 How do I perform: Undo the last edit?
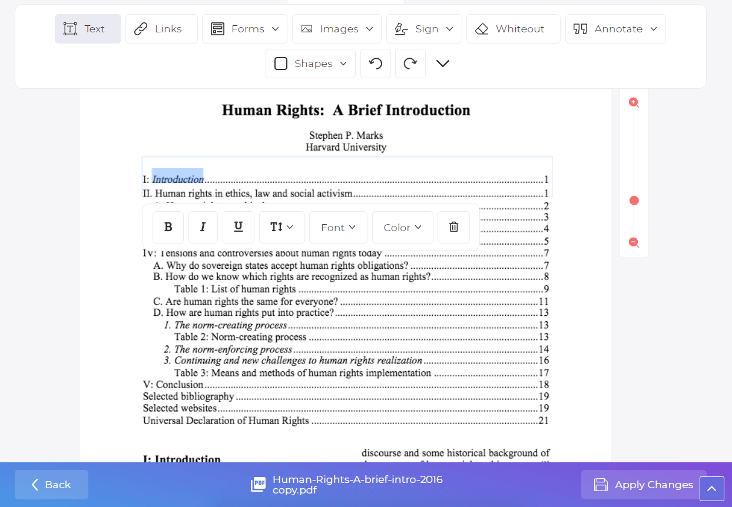pyautogui.click(x=376, y=63)
